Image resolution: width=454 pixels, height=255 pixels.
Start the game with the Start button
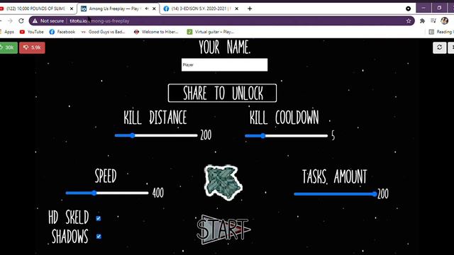(x=223, y=229)
